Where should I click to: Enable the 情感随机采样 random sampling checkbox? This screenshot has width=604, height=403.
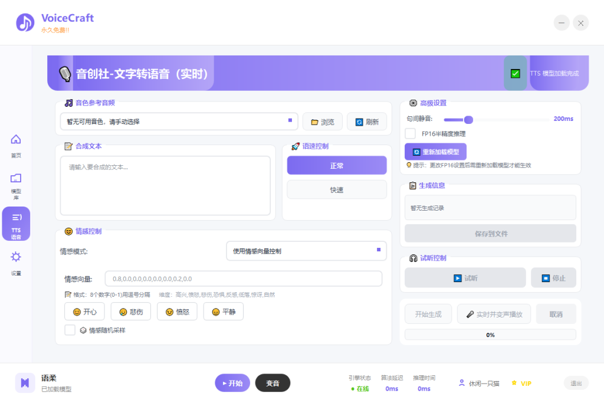pos(70,330)
